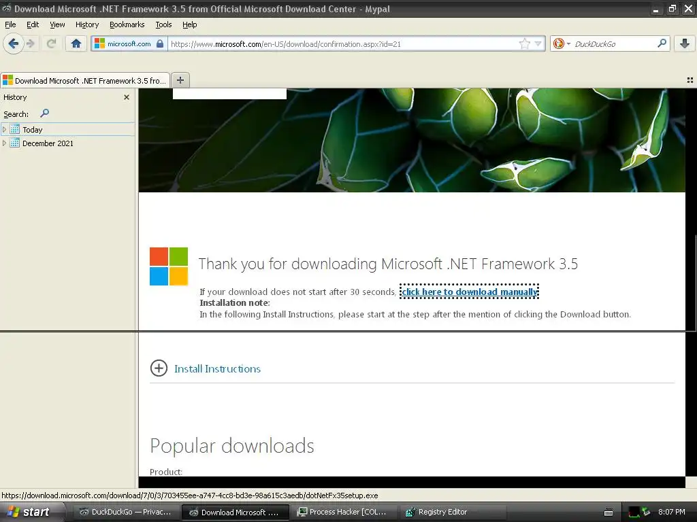The height and width of the screenshot is (522, 697).
Task: Open a new tab with plus button
Action: click(180, 80)
